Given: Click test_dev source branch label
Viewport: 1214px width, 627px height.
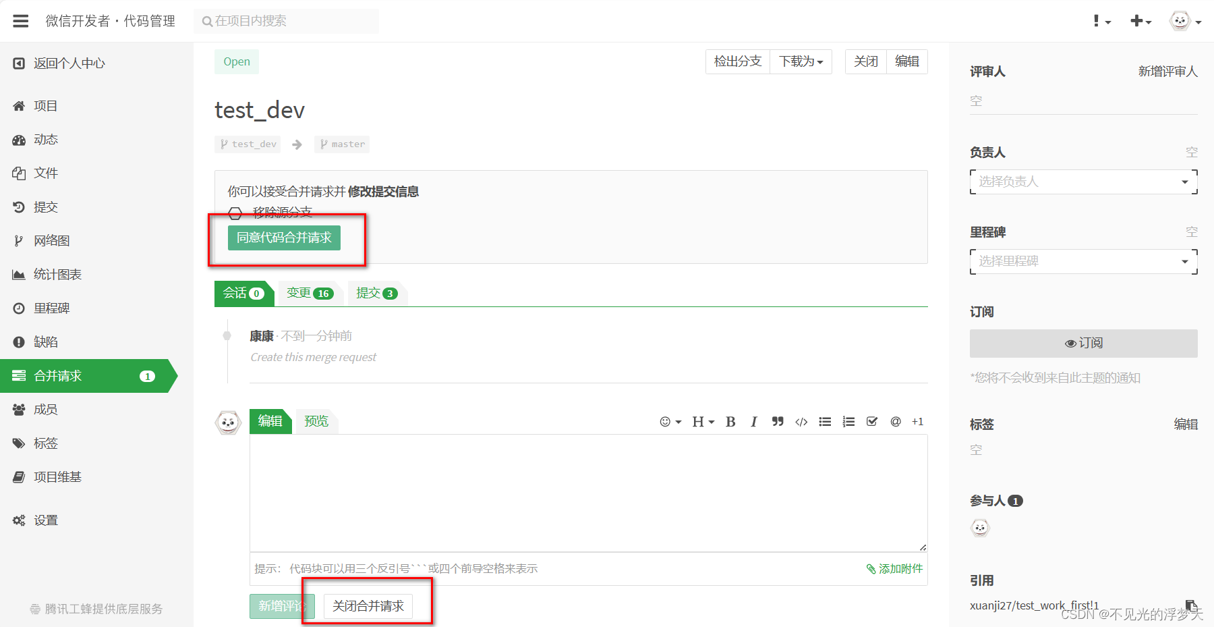Looking at the screenshot, I should click(248, 144).
